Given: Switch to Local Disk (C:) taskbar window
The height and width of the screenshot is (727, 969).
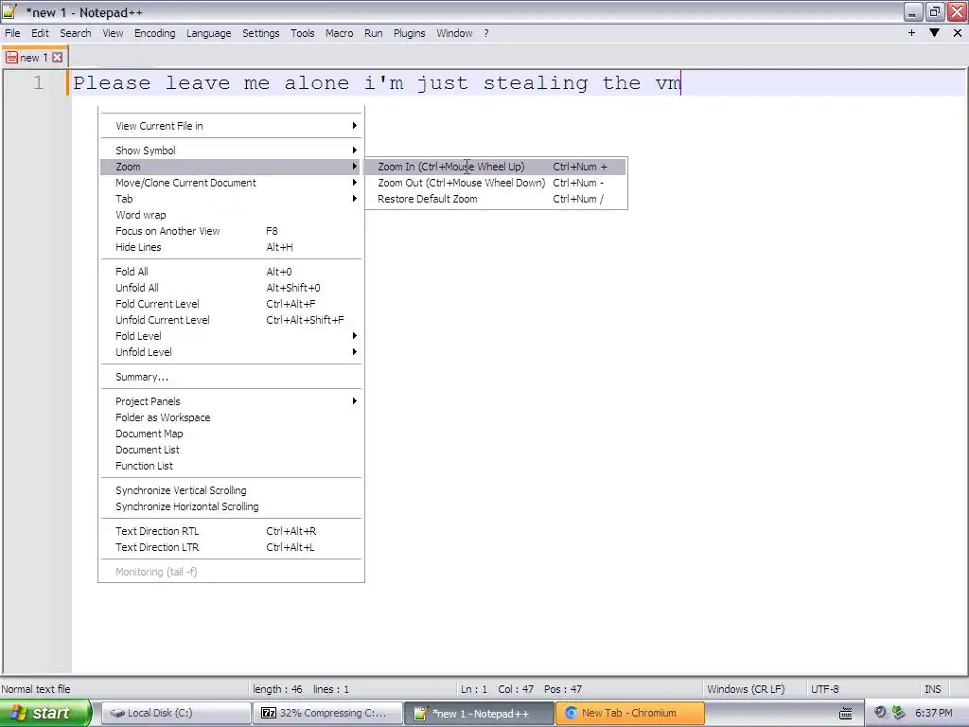Looking at the screenshot, I should click(175, 713).
